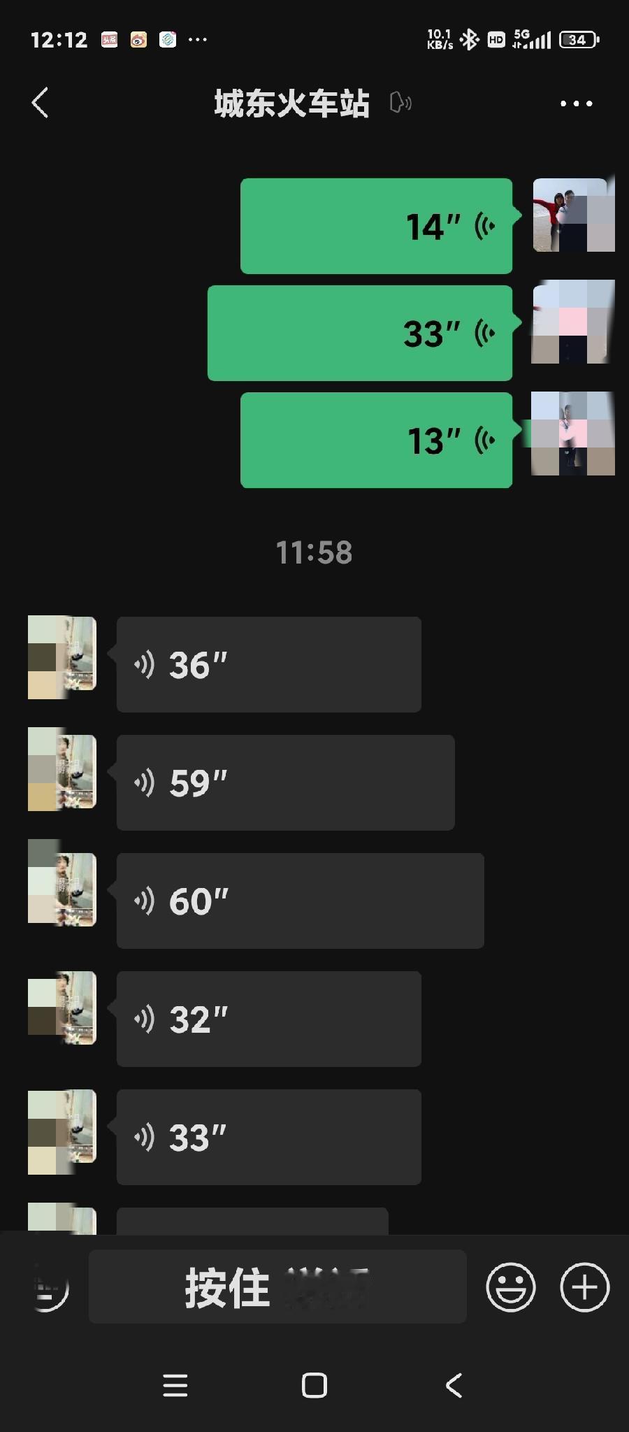
Task: Play the received 59-second voice message
Action: (286, 782)
